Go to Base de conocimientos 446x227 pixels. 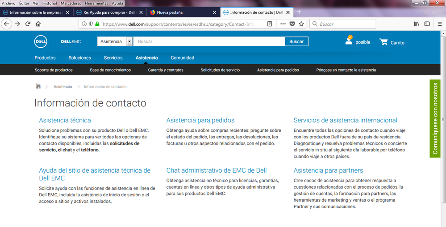[110, 70]
